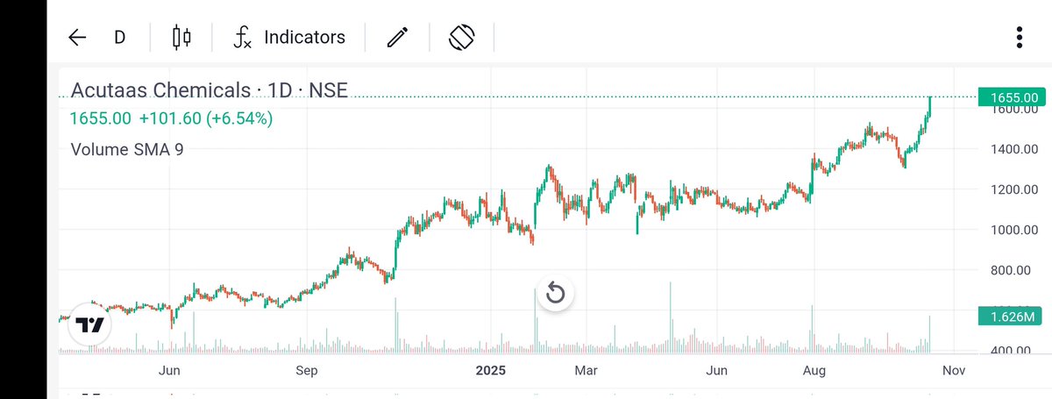Tap the Volume SMA 9 indicator label

click(x=127, y=149)
